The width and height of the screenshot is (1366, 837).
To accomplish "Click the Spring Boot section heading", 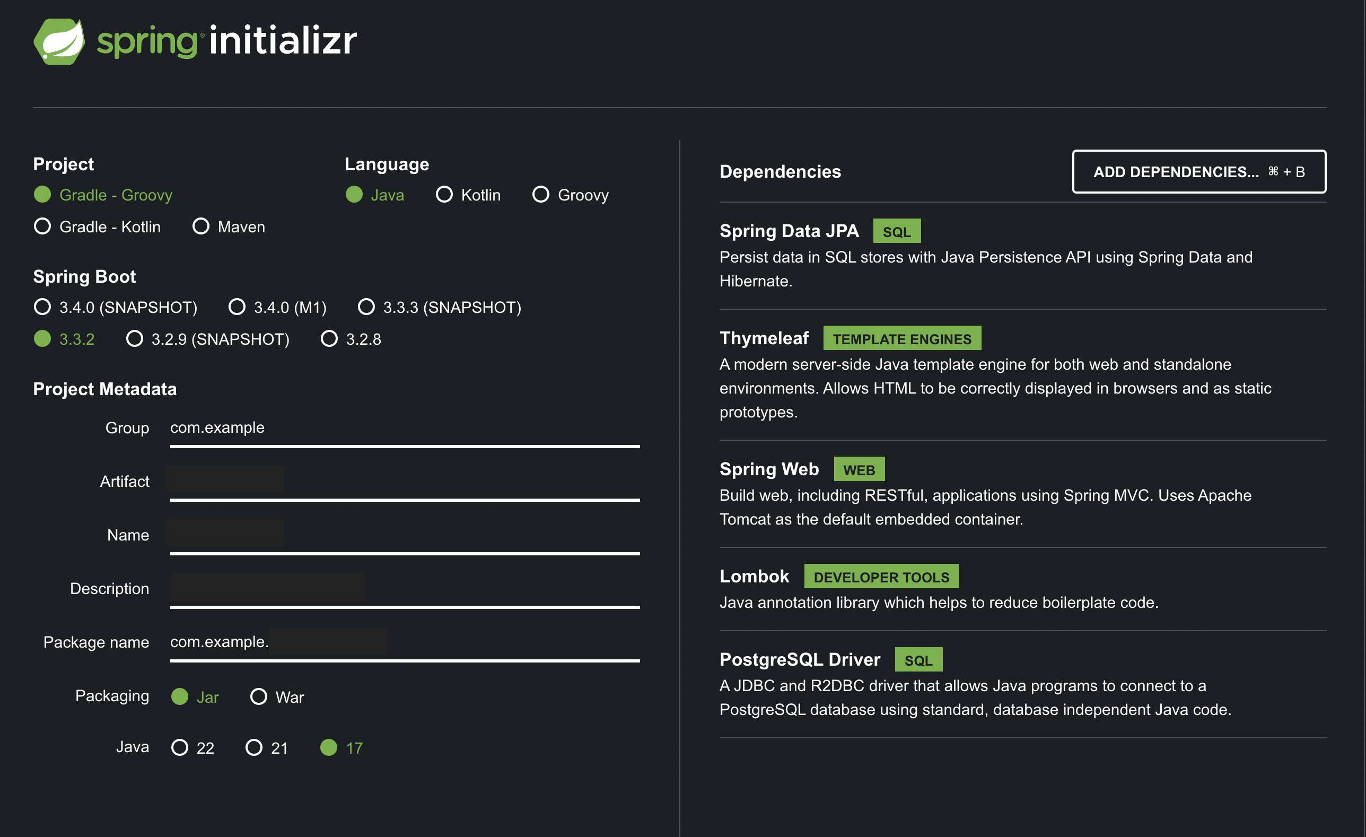I will tap(84, 276).
